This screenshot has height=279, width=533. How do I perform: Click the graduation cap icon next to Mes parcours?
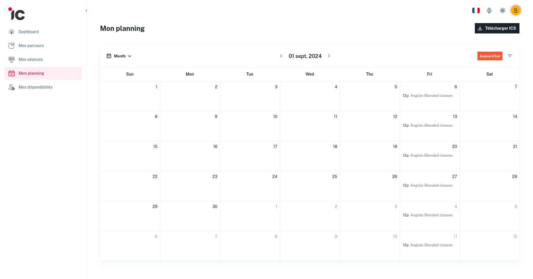coord(12,45)
